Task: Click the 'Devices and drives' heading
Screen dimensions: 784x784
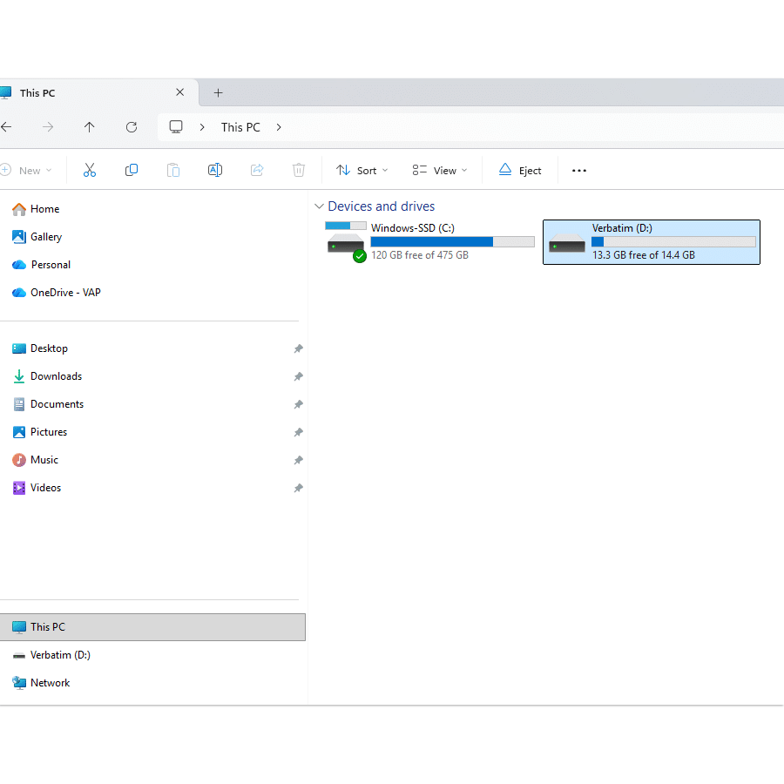Action: 381,206
